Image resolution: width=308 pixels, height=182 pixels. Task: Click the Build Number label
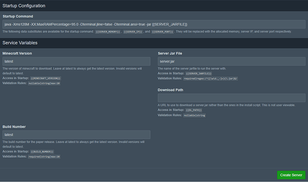[x=14, y=127]
